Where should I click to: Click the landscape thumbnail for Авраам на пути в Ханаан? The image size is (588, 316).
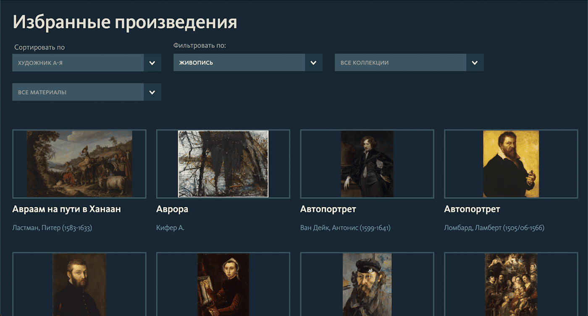click(79, 163)
